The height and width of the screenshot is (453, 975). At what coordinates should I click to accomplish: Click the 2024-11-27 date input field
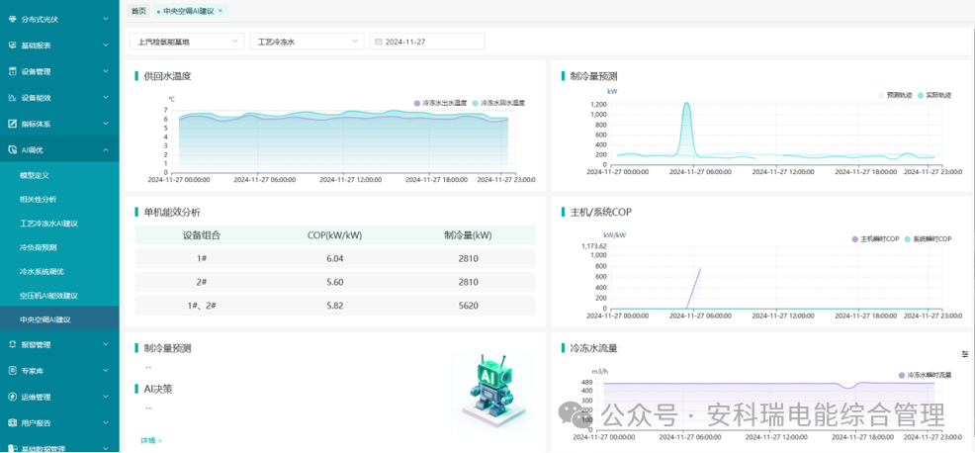[x=426, y=42]
